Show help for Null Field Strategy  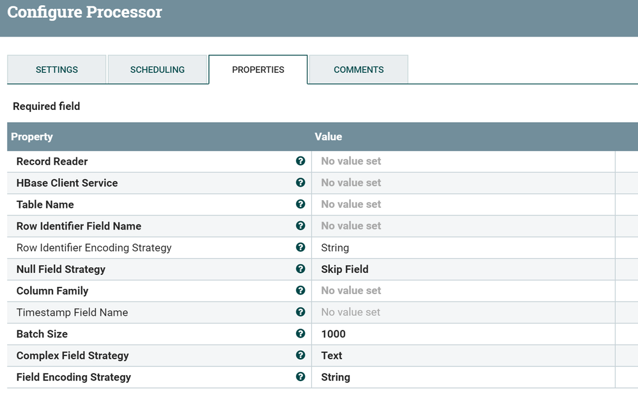[x=300, y=269]
